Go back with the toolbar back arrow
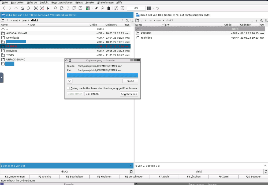268x185 pixels. (4, 8)
